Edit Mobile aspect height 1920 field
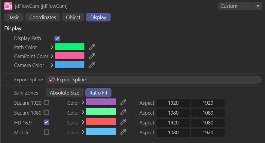265x143 pixels. pos(208,133)
